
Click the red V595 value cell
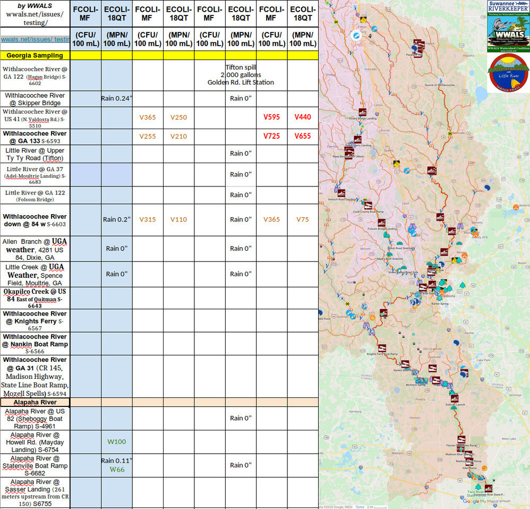(272, 117)
